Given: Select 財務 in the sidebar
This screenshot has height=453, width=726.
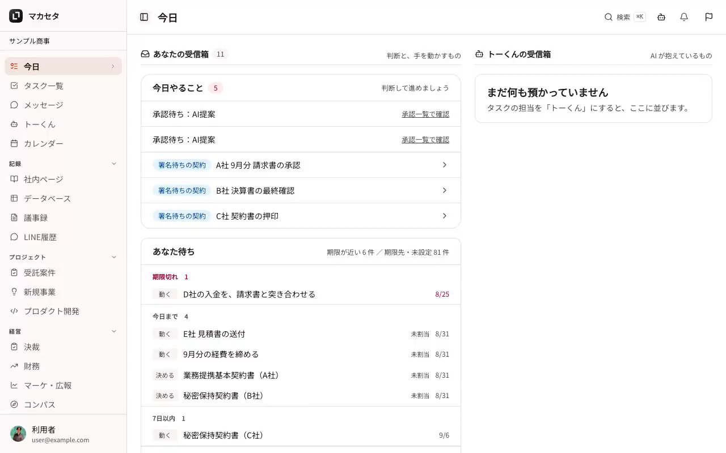Looking at the screenshot, I should coord(64,366).
